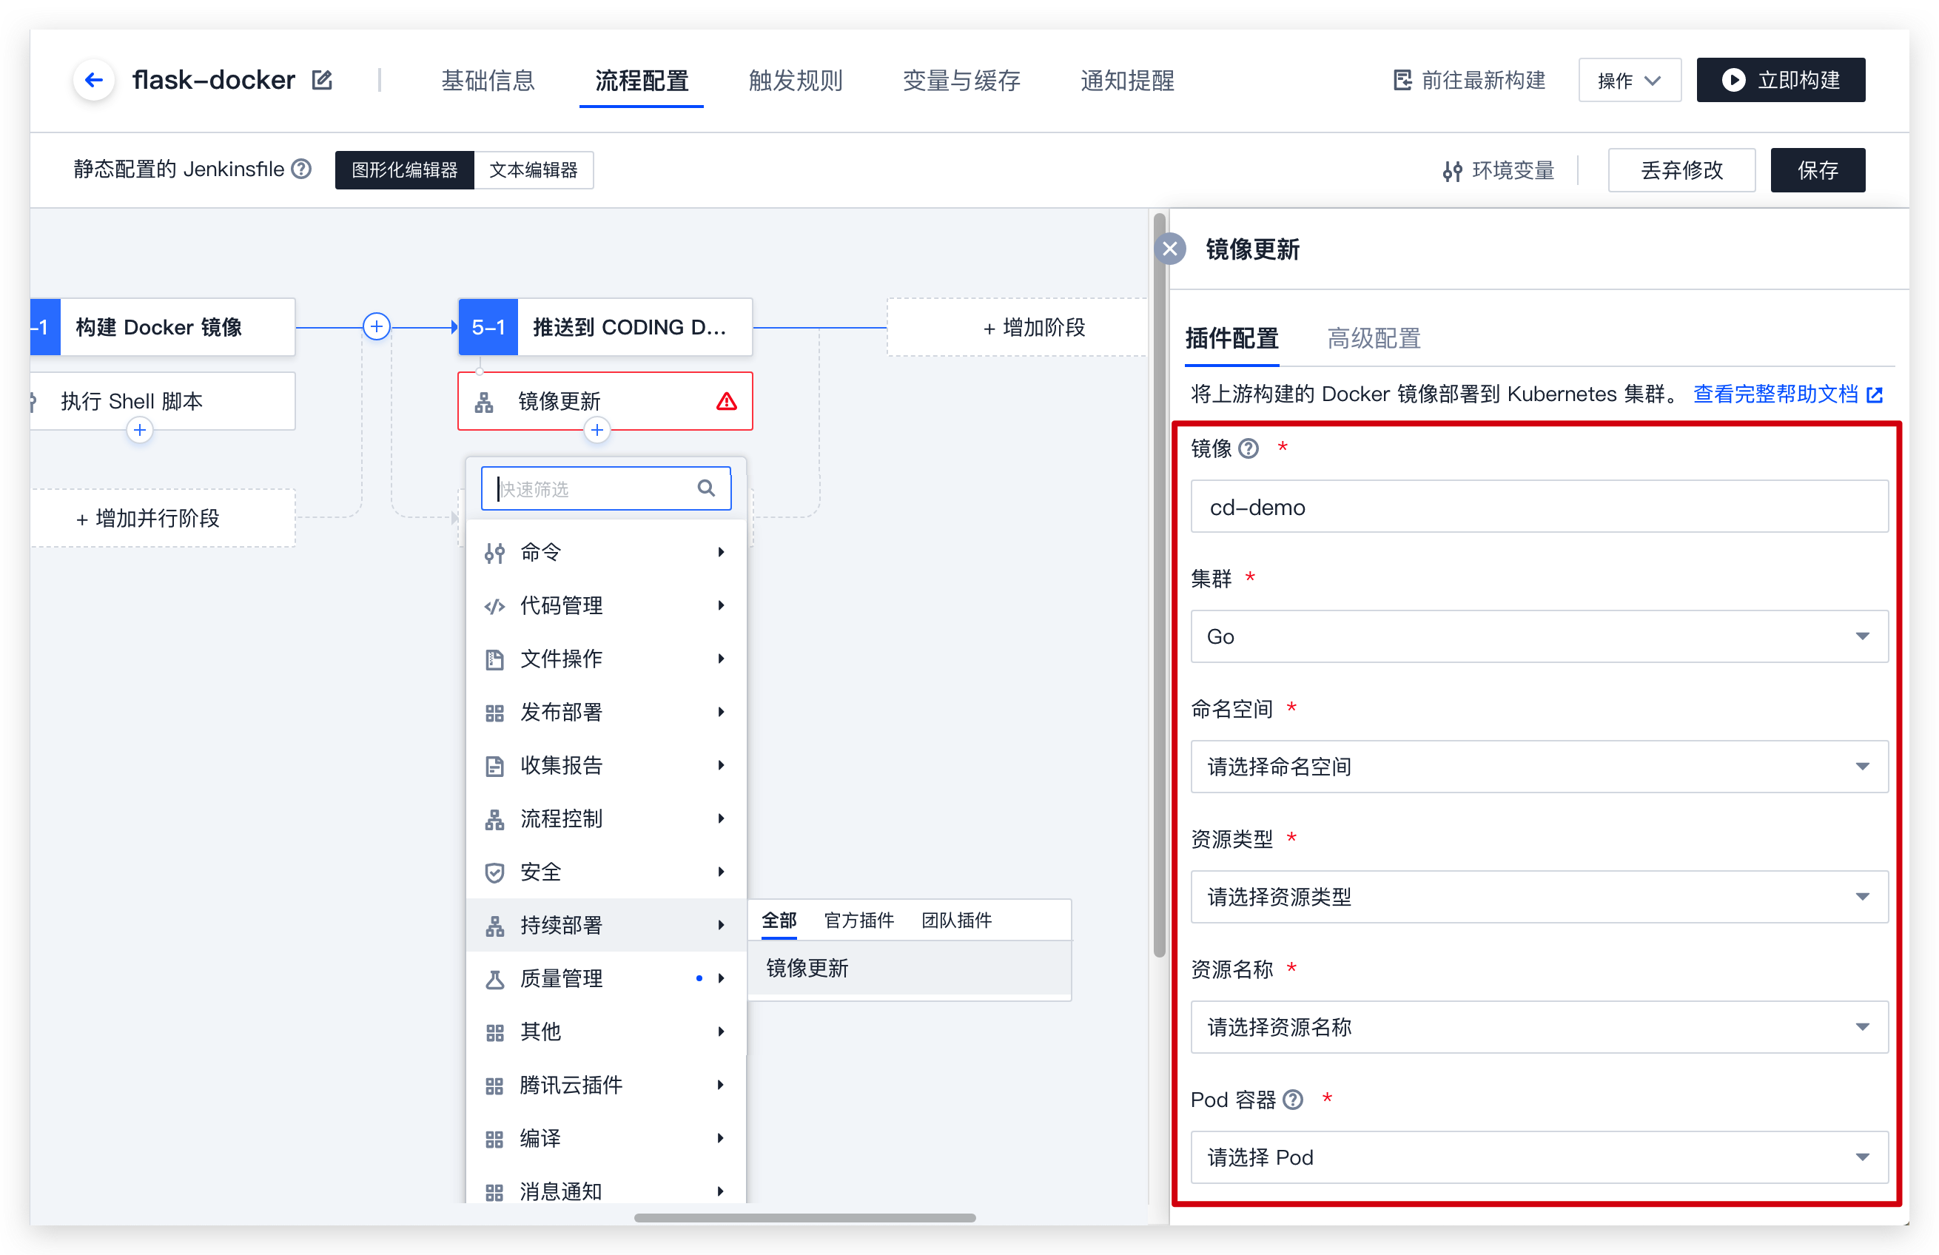This screenshot has width=1939, height=1255.
Task: Close the 镜像更新 panel
Action: coord(1170,249)
